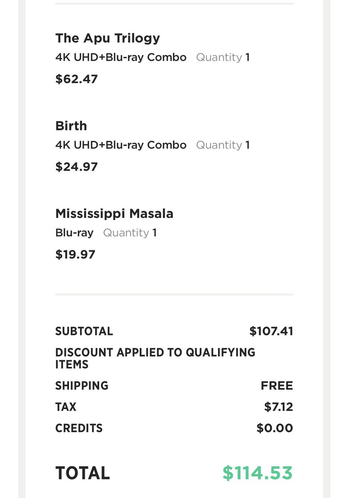The width and height of the screenshot is (360, 498).
Task: Open The Apu Trilogy product title
Action: [x=108, y=38]
